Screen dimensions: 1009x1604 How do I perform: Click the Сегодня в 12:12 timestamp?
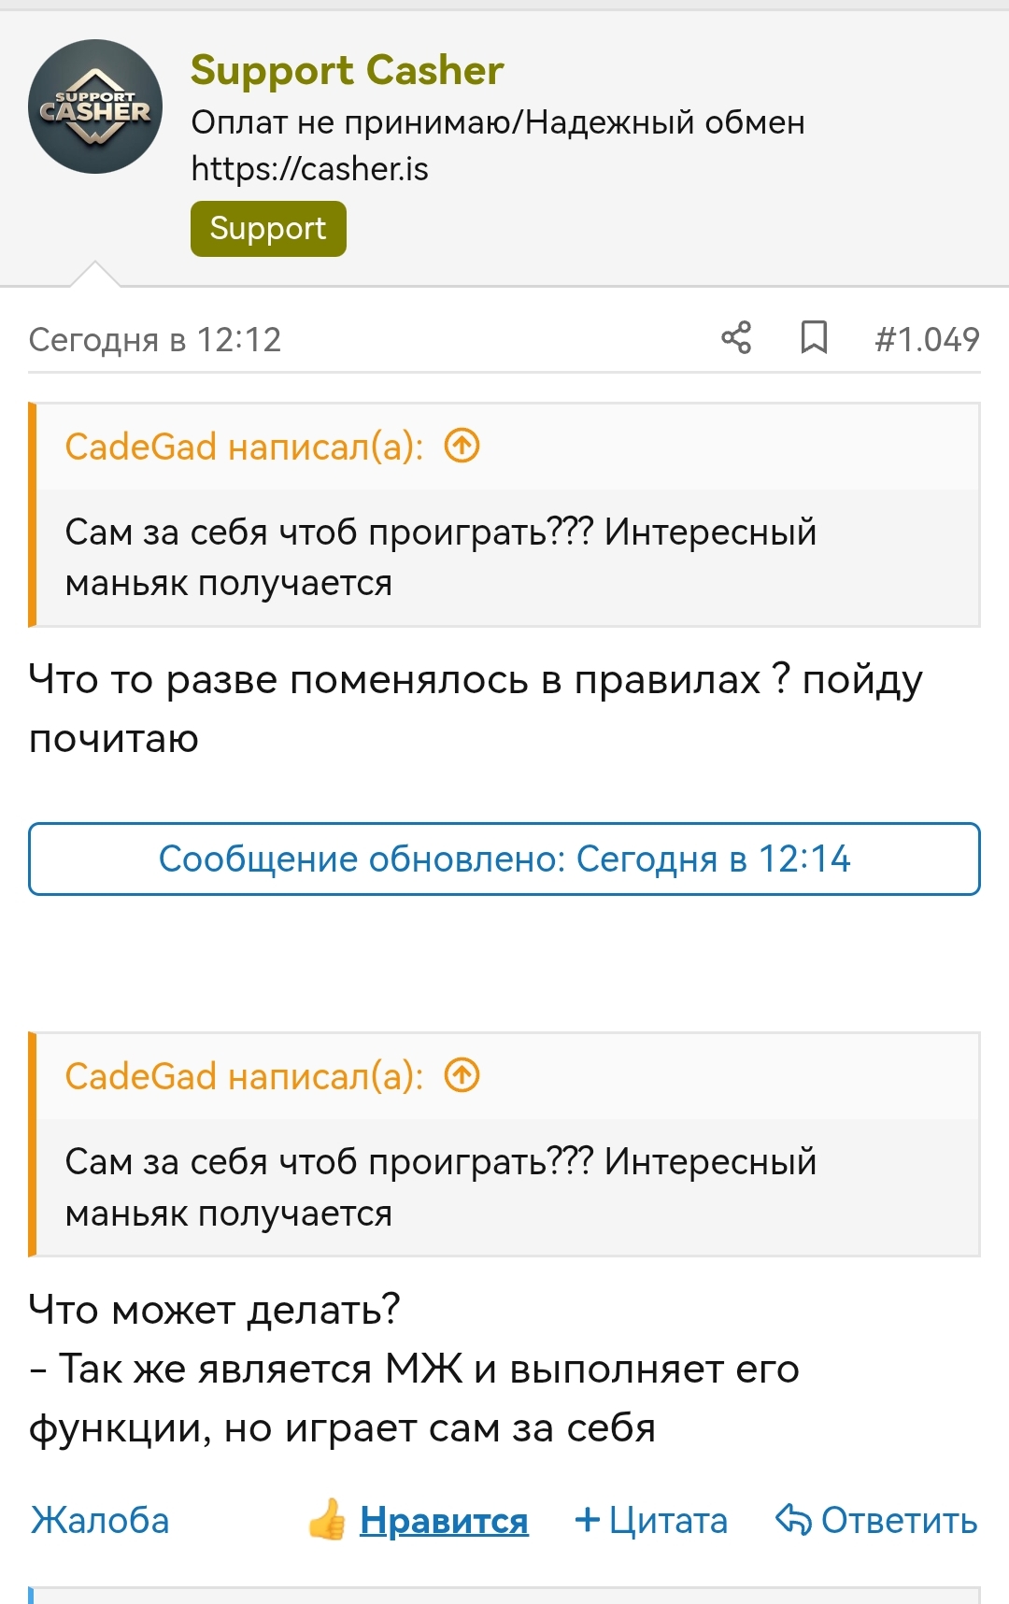click(155, 340)
